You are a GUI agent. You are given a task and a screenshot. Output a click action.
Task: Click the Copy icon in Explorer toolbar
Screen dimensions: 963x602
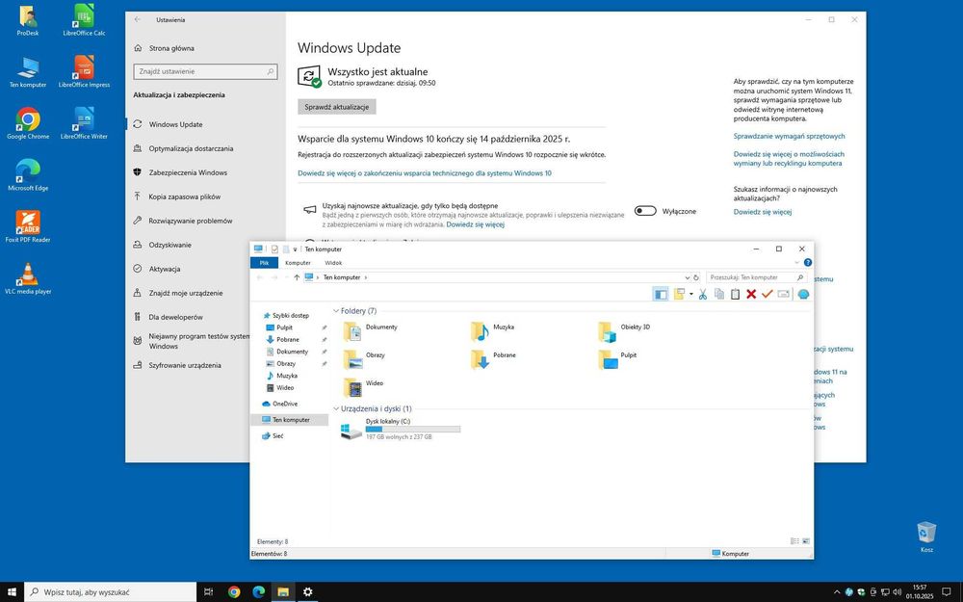coord(719,294)
